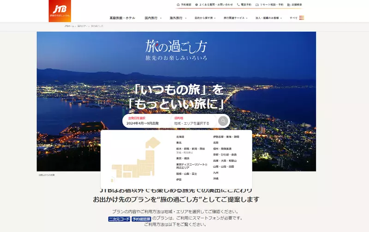Click 電話予約 phone reservation icon link
Image resolution: width=369 pixels, height=232 pixels.
pyautogui.click(x=244, y=5)
